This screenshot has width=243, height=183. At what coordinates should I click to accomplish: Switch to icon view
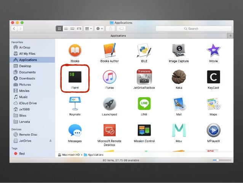59,29
